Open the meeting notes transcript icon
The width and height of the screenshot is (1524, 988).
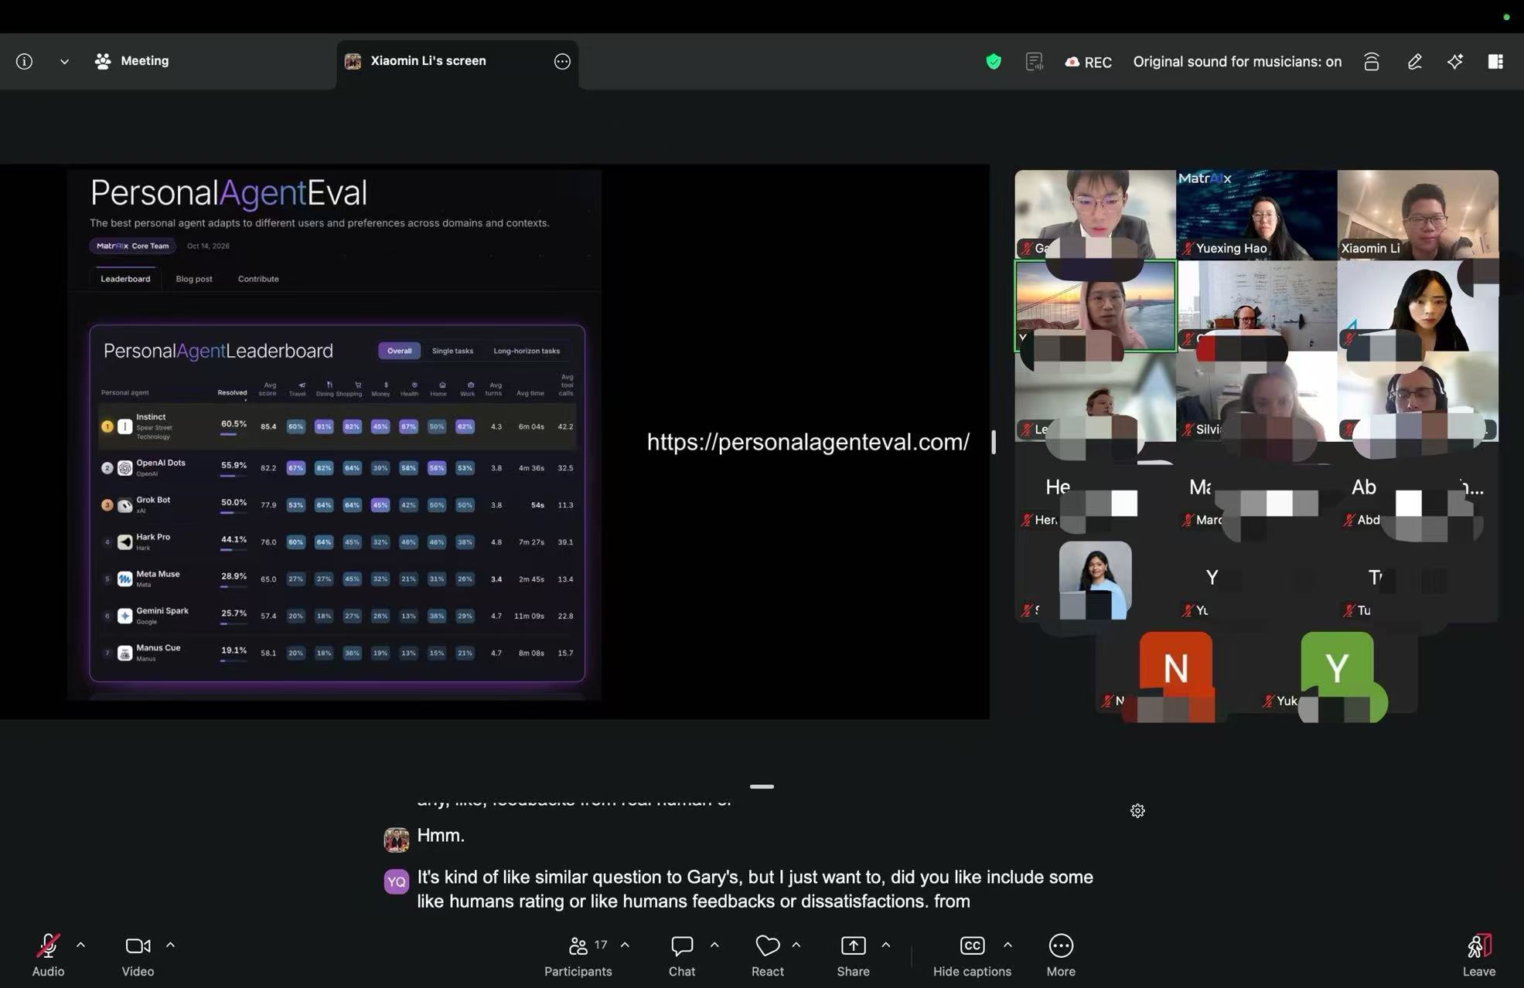click(1034, 62)
